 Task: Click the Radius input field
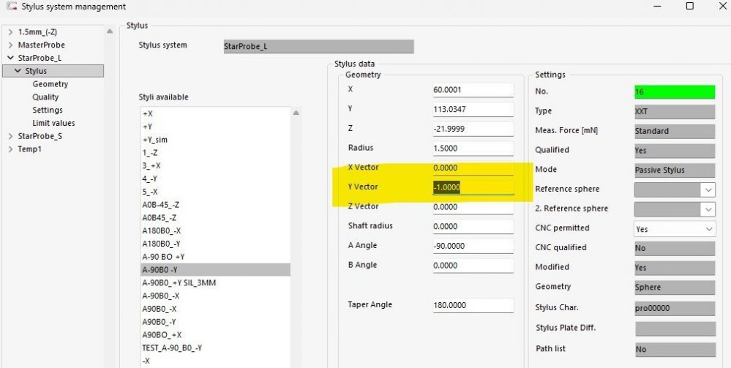(473, 148)
